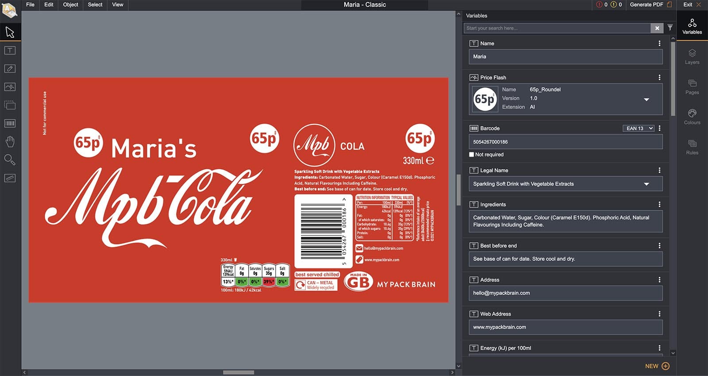Click the barcode number field 5054267000186
This screenshot has width=708, height=376.
pyautogui.click(x=566, y=142)
